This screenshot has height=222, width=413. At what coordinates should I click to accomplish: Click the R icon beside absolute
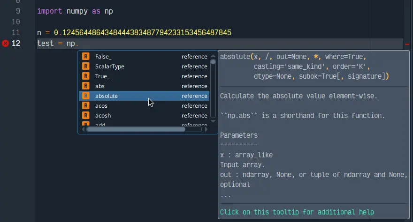[x=85, y=96]
